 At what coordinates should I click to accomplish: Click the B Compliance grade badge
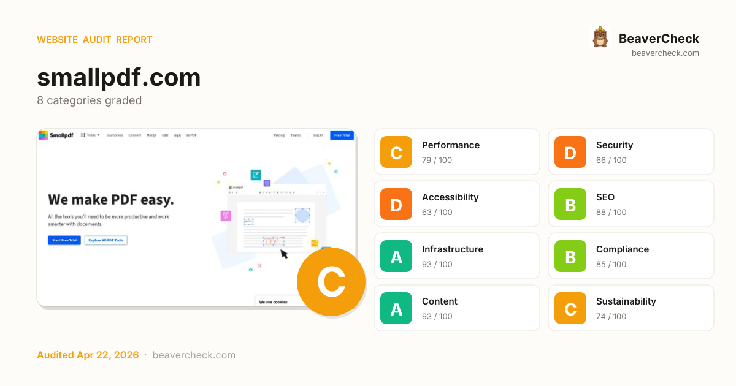[x=570, y=256]
